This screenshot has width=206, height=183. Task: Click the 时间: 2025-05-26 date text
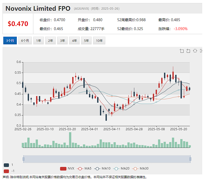point(105,9)
